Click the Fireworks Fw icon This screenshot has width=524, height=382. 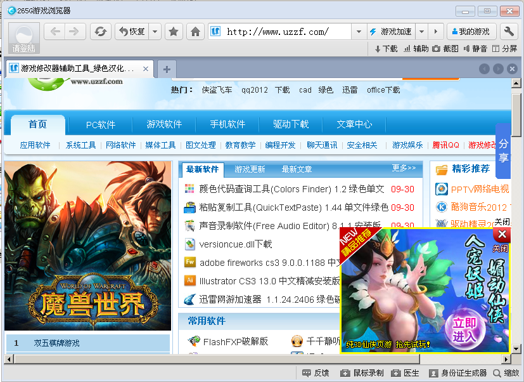(190, 262)
